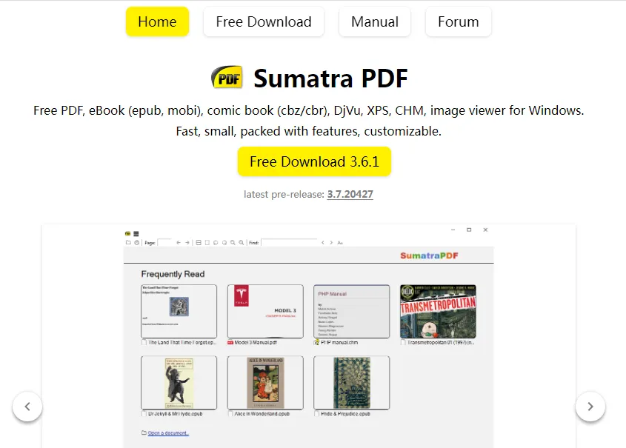Viewport: 626px width, 448px height.
Task: Click the previous page arrow in toolbar
Action: click(x=179, y=243)
